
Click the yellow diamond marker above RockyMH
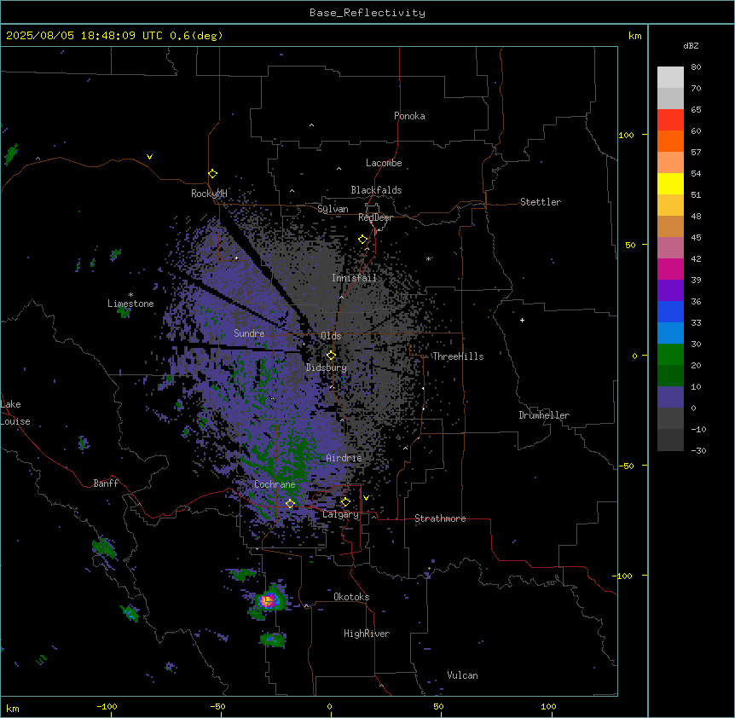pos(212,174)
